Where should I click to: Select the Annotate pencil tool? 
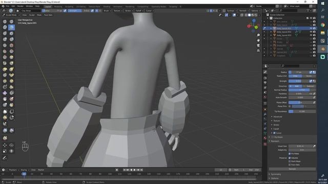(x=5, y=158)
